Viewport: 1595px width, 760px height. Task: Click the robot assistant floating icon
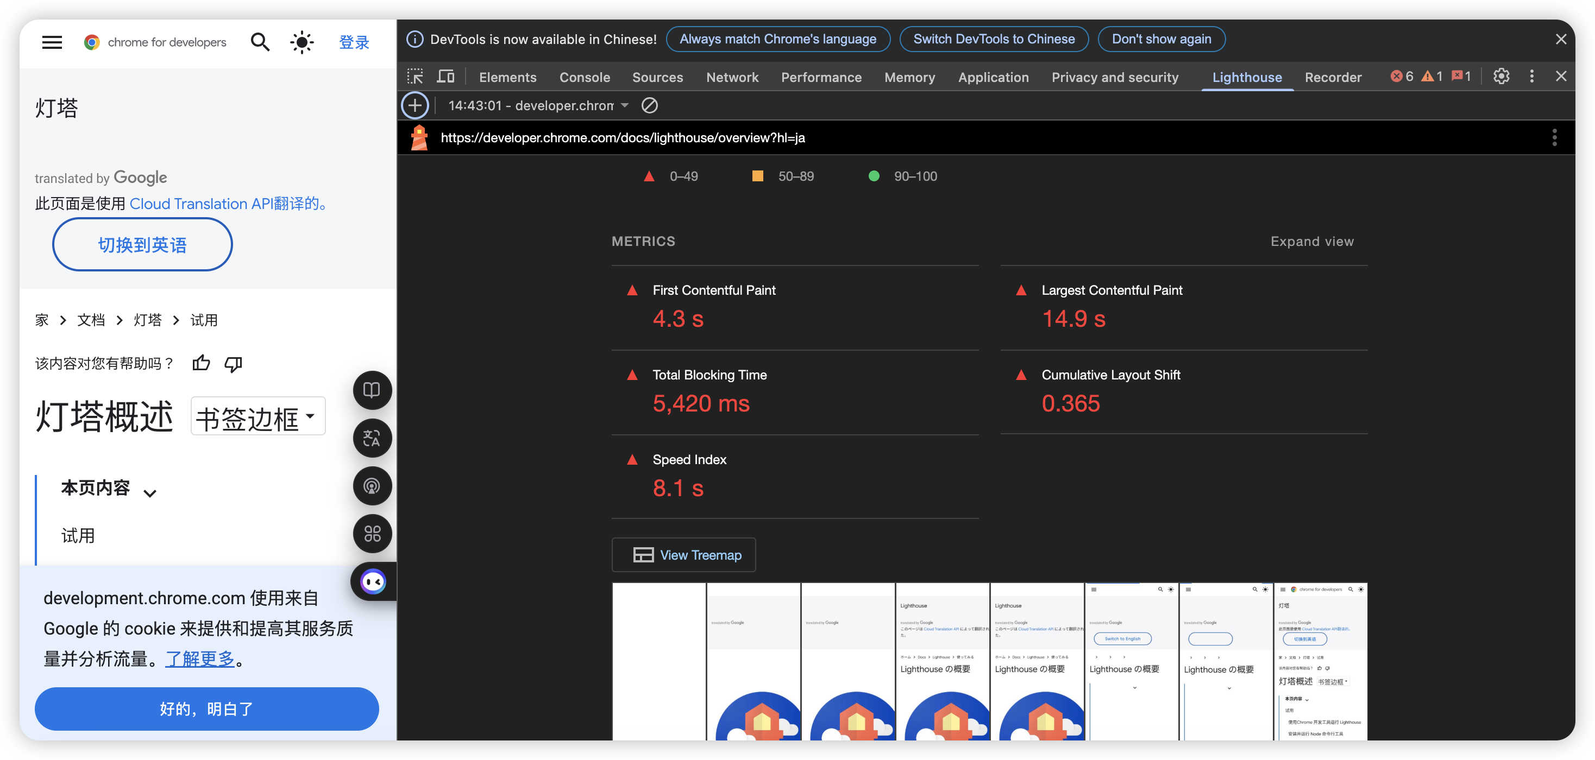[x=373, y=582]
